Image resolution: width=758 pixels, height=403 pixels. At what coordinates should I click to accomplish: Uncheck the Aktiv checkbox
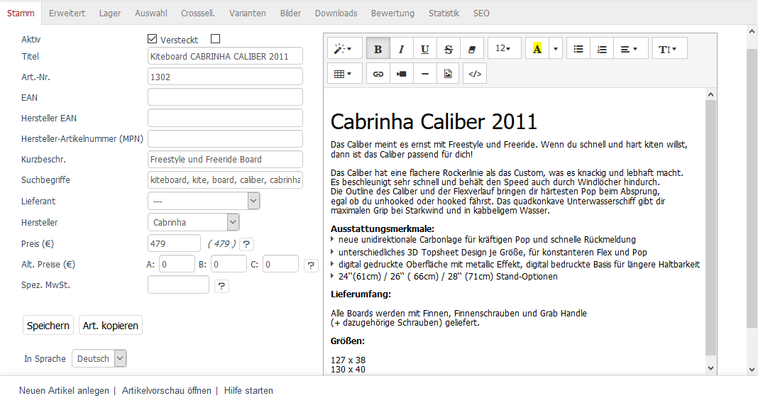click(152, 39)
